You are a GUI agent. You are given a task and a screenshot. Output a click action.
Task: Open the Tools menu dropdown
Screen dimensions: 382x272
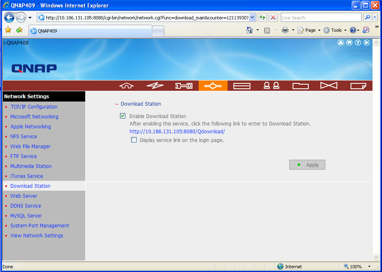[x=335, y=30]
